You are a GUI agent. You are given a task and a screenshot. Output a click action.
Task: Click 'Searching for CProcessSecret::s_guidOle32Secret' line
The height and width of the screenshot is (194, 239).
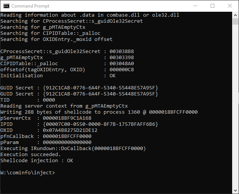click(x=72, y=21)
